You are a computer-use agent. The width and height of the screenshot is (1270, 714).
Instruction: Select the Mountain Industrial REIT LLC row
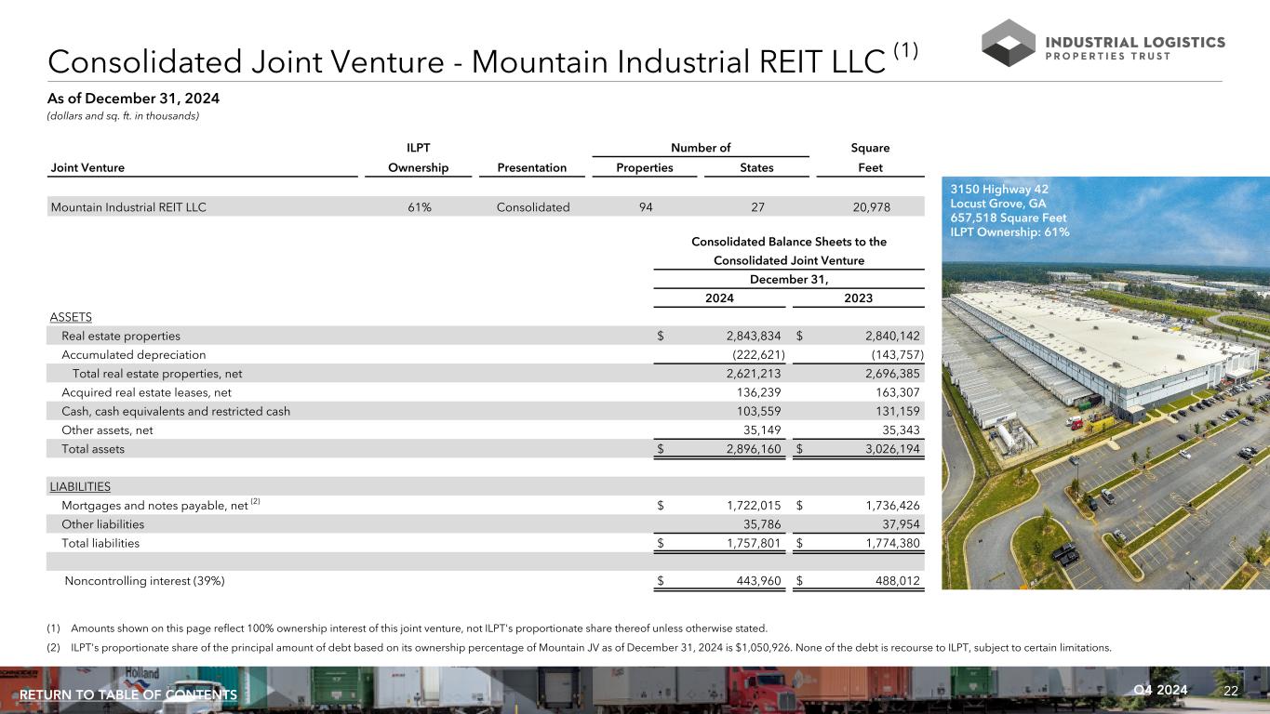(x=128, y=207)
